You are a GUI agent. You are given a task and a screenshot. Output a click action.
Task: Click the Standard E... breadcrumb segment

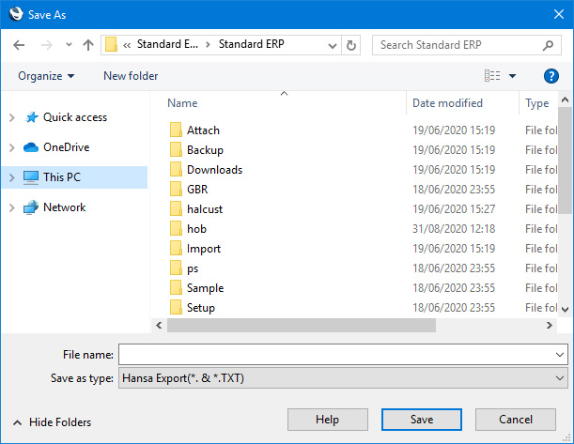[167, 44]
